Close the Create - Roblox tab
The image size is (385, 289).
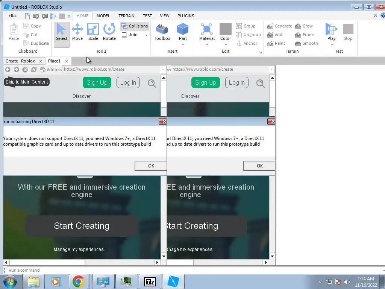point(41,61)
